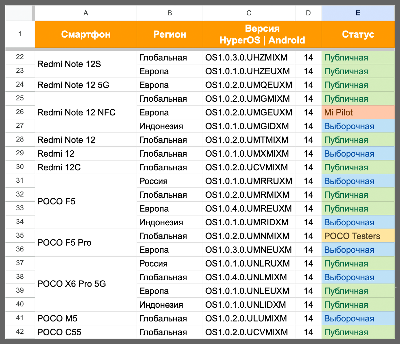Click version OS1.0.3.0.UHZMIXM
This screenshot has width=400, height=344.
249,57
